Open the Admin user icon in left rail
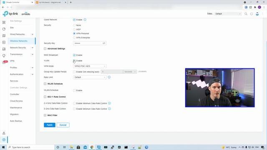267x150 pixels. pos(4,133)
